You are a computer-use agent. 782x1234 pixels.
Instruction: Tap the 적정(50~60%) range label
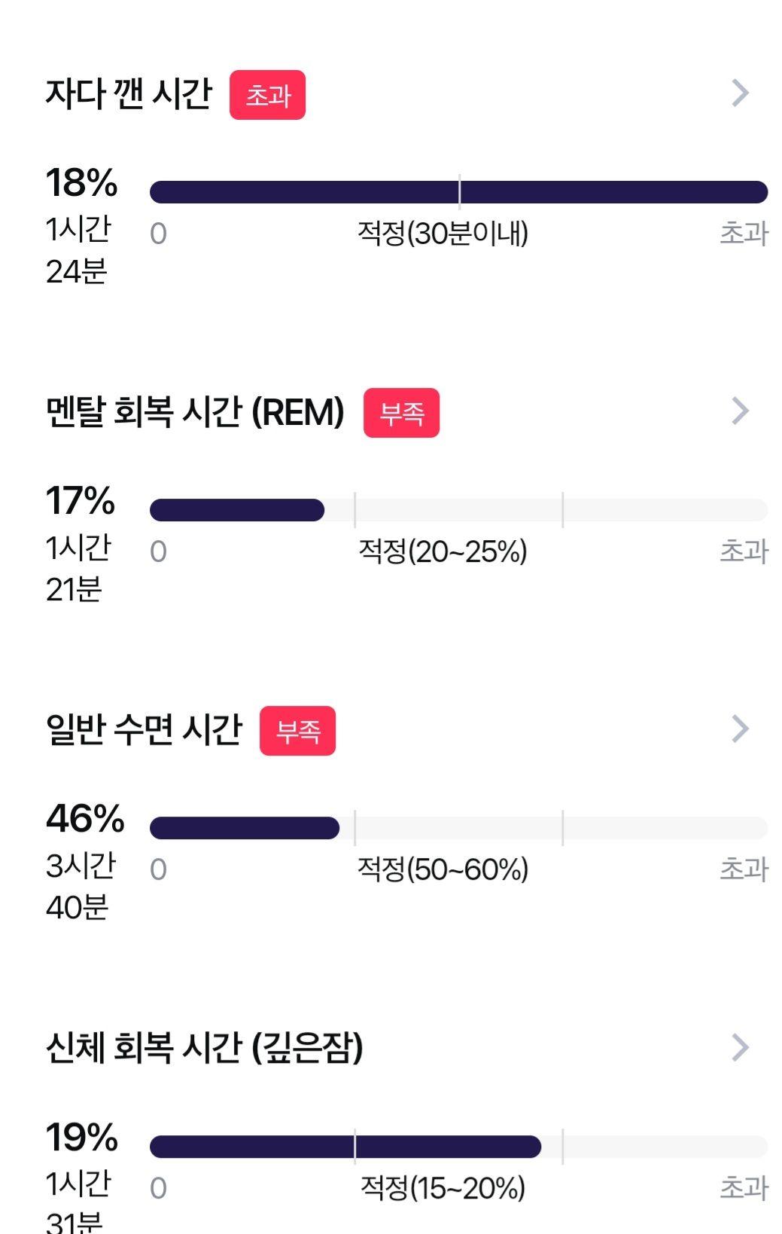coord(443,869)
